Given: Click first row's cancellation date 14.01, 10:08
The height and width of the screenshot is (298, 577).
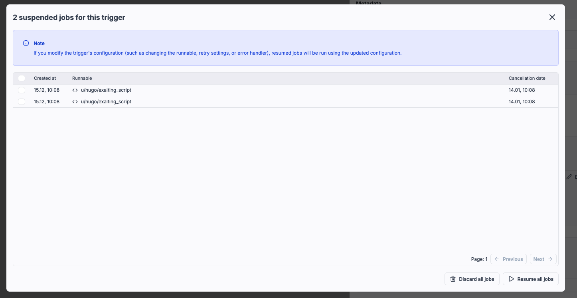Looking at the screenshot, I should tap(522, 90).
